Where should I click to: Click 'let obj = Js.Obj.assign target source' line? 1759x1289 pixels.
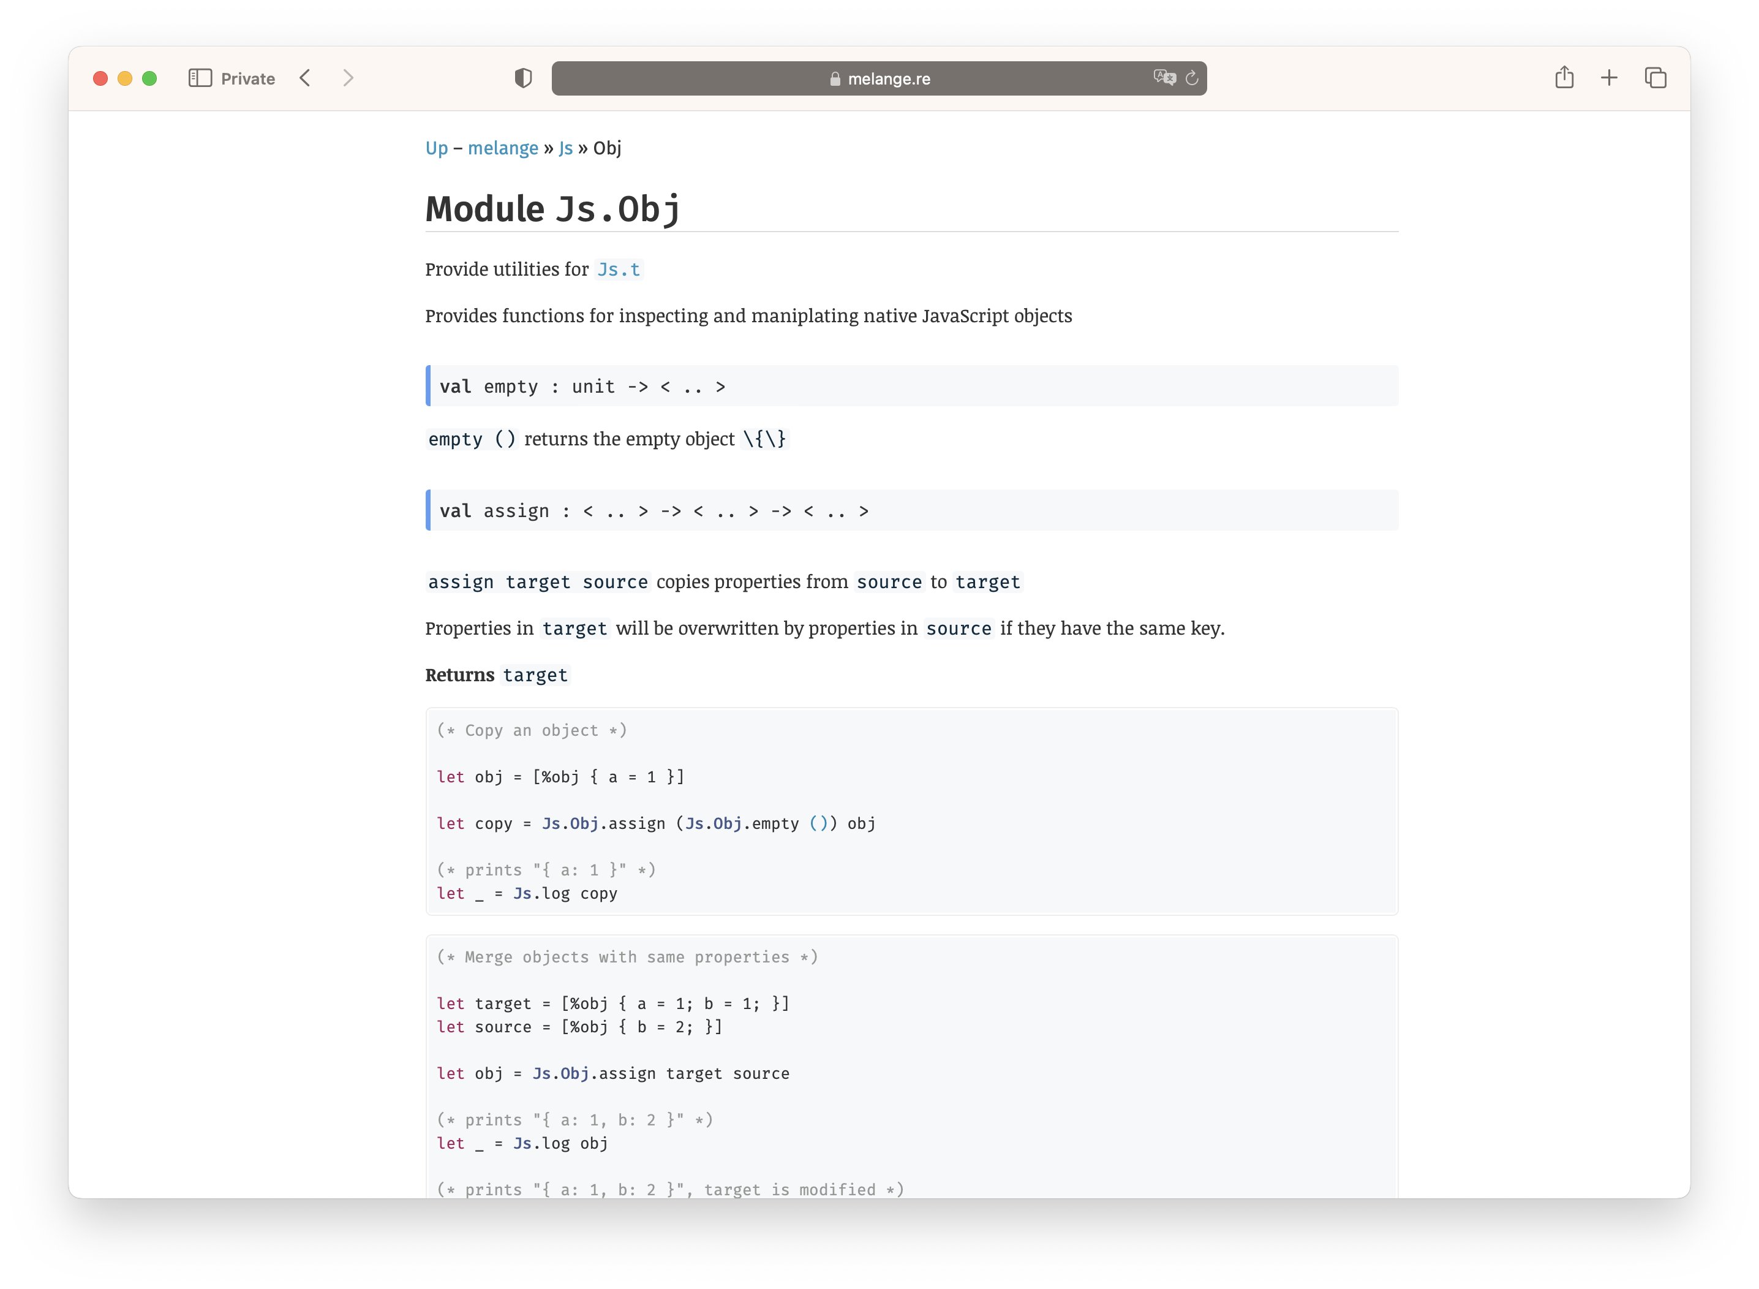click(x=612, y=1073)
